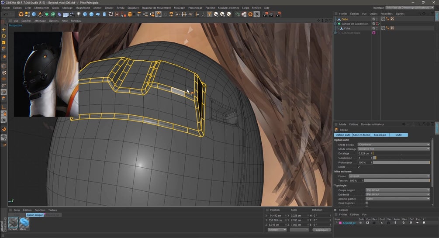Click the undo arrow in top toolbar
Image resolution: width=439 pixels, height=238 pixels.
(x=5, y=14)
